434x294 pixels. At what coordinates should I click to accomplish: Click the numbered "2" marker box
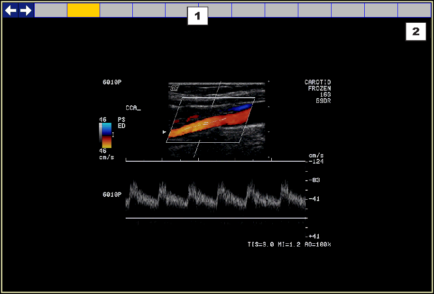point(416,32)
